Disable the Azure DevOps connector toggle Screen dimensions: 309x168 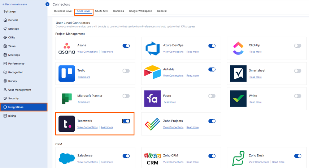coord(212,46)
